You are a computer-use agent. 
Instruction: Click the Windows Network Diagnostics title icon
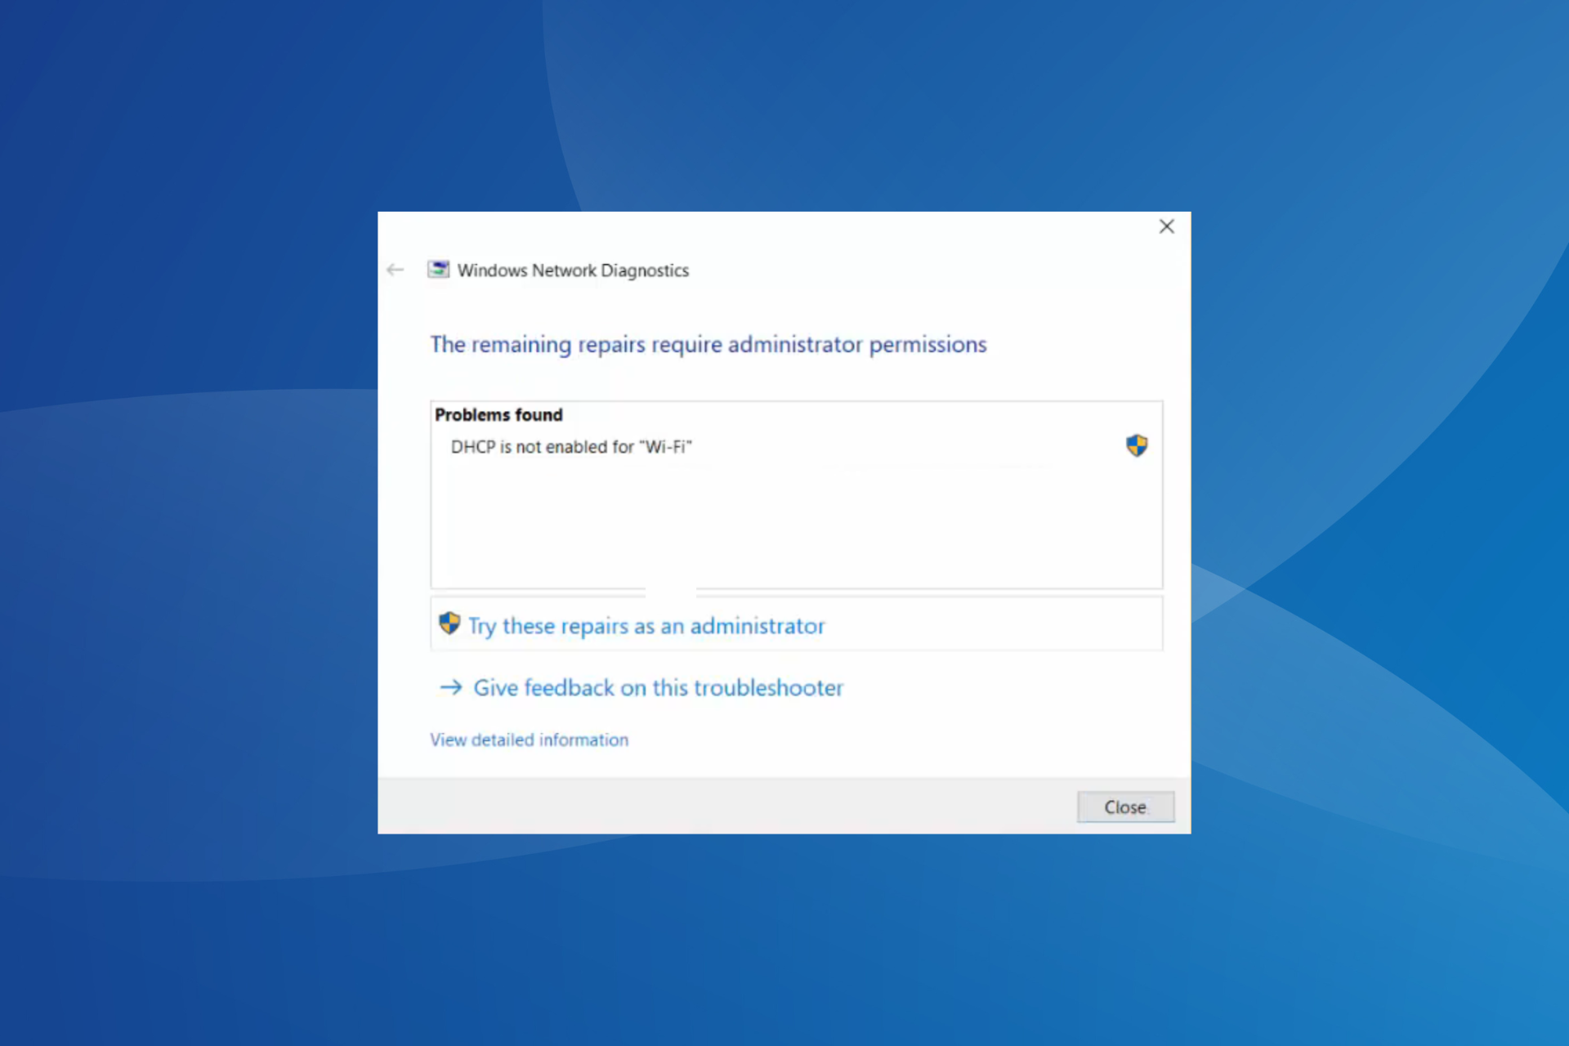[439, 270]
